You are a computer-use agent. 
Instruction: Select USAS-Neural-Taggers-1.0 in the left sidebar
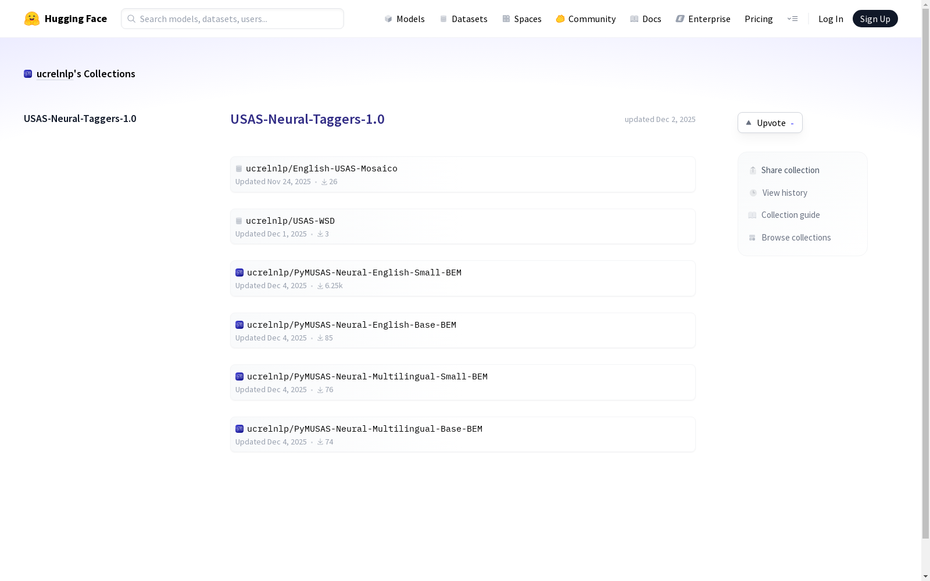pyautogui.click(x=80, y=119)
